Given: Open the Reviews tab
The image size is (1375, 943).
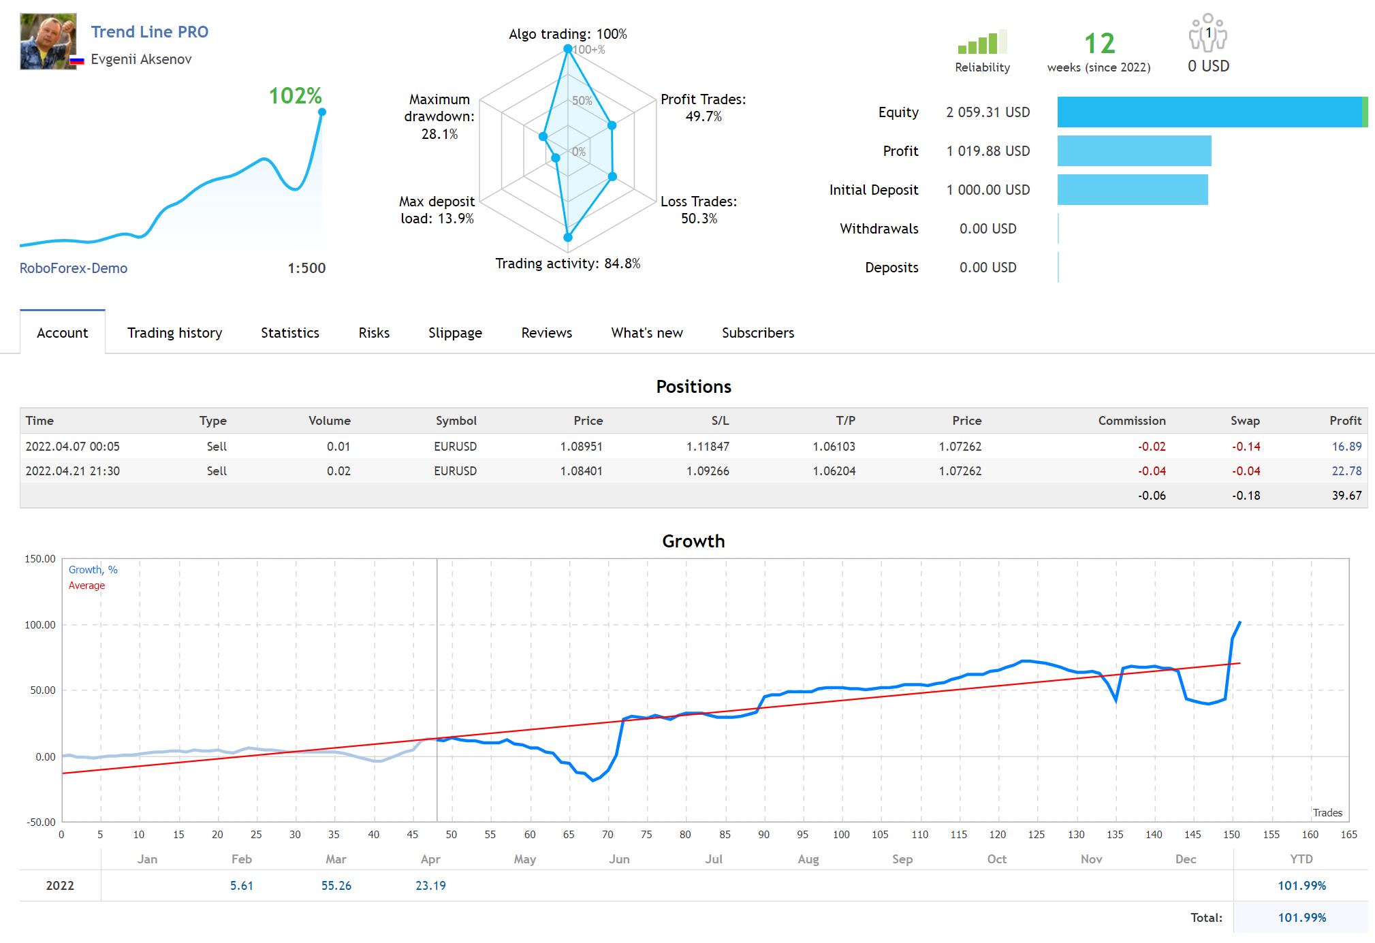Looking at the screenshot, I should click(546, 333).
